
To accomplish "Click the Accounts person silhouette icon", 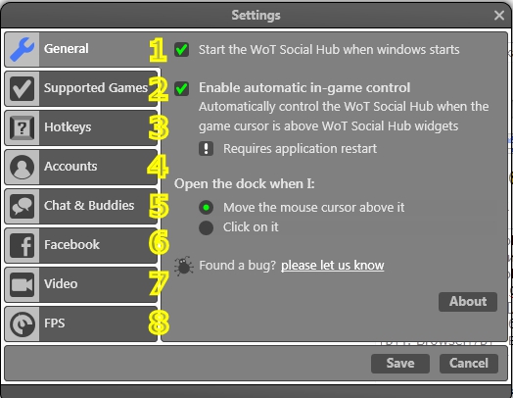I will tap(22, 167).
